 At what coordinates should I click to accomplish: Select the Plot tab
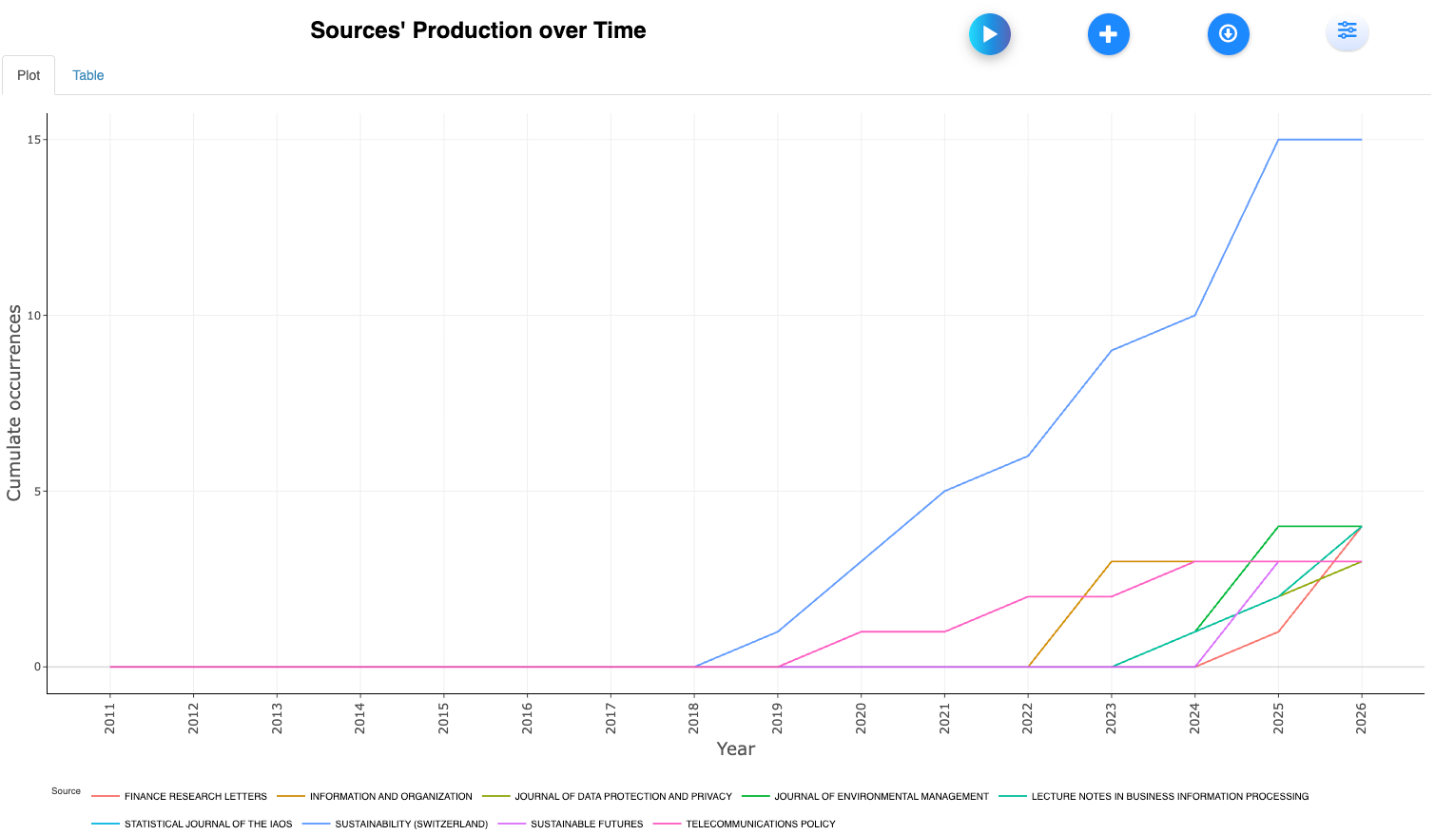click(x=29, y=75)
